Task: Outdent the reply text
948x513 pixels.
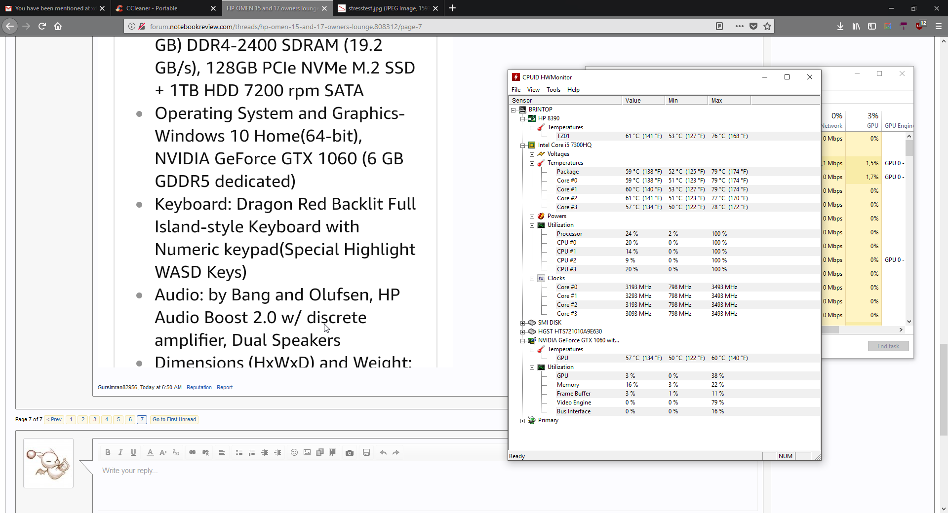Action: (265, 452)
